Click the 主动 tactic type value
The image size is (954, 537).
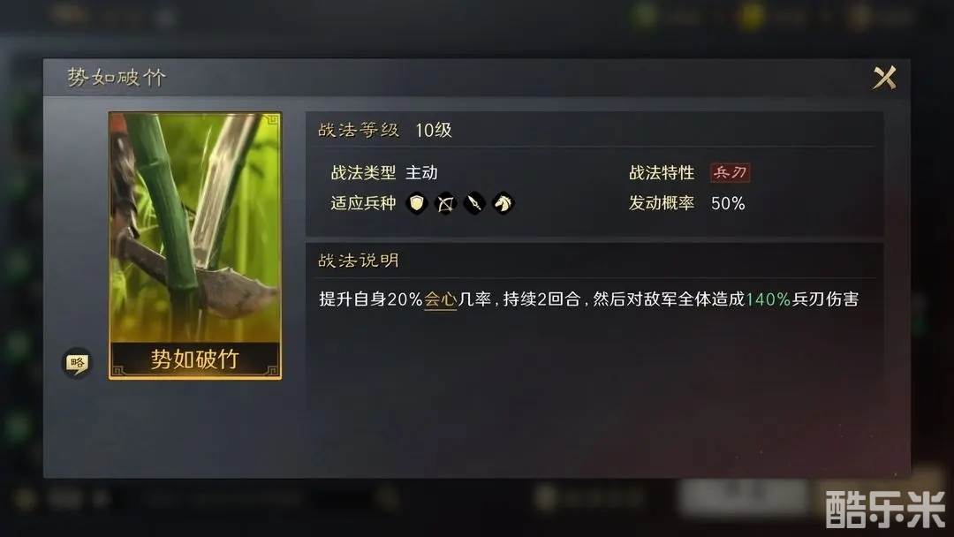[421, 173]
